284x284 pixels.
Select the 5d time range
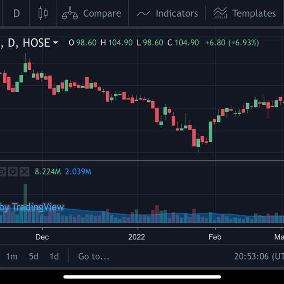[x=33, y=257]
